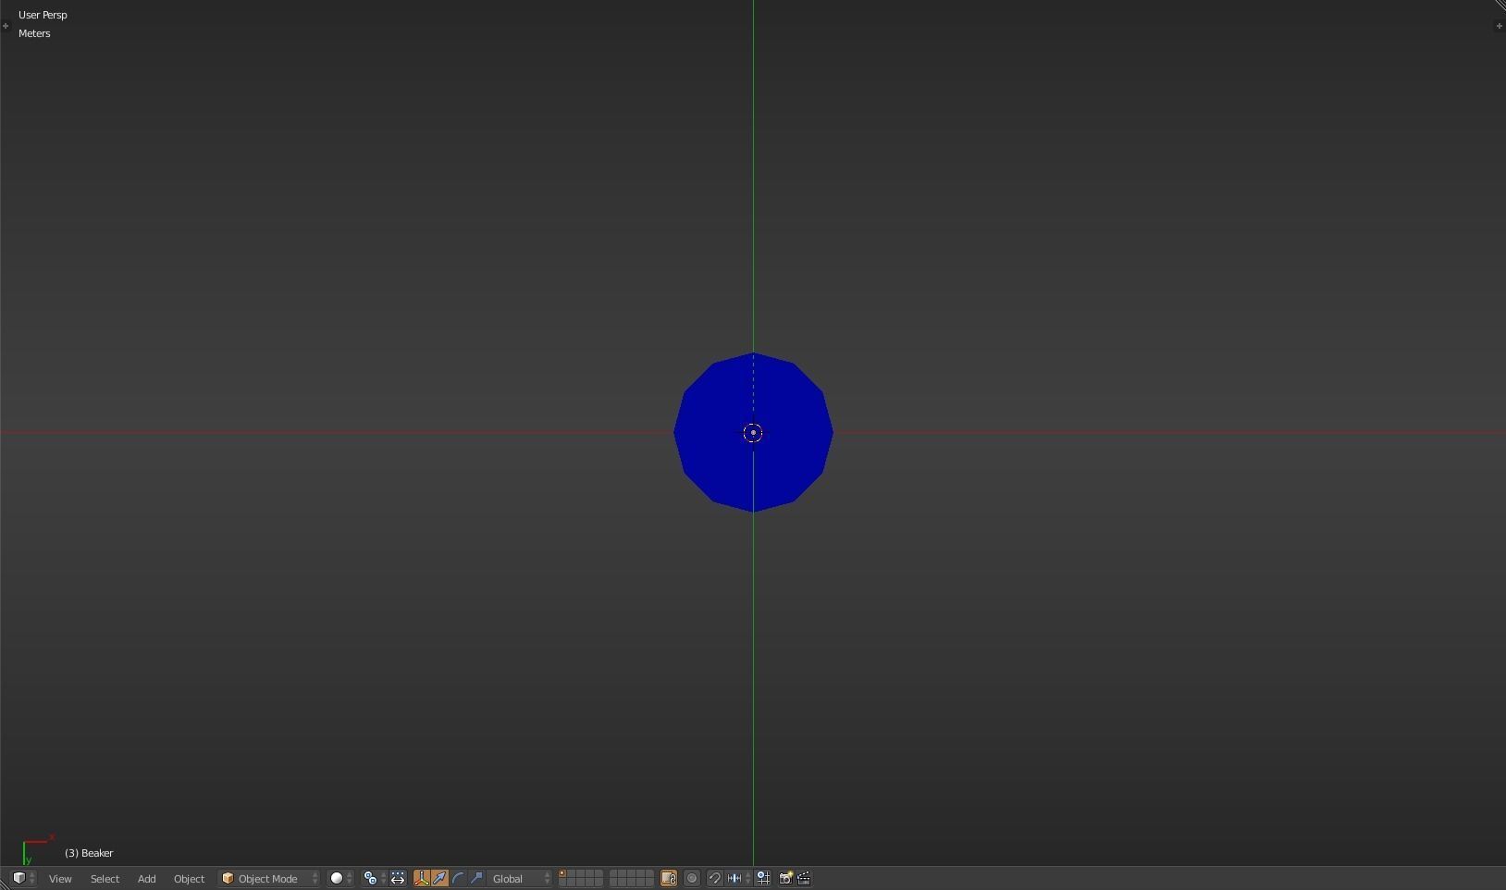Open the Object menu

click(x=189, y=879)
